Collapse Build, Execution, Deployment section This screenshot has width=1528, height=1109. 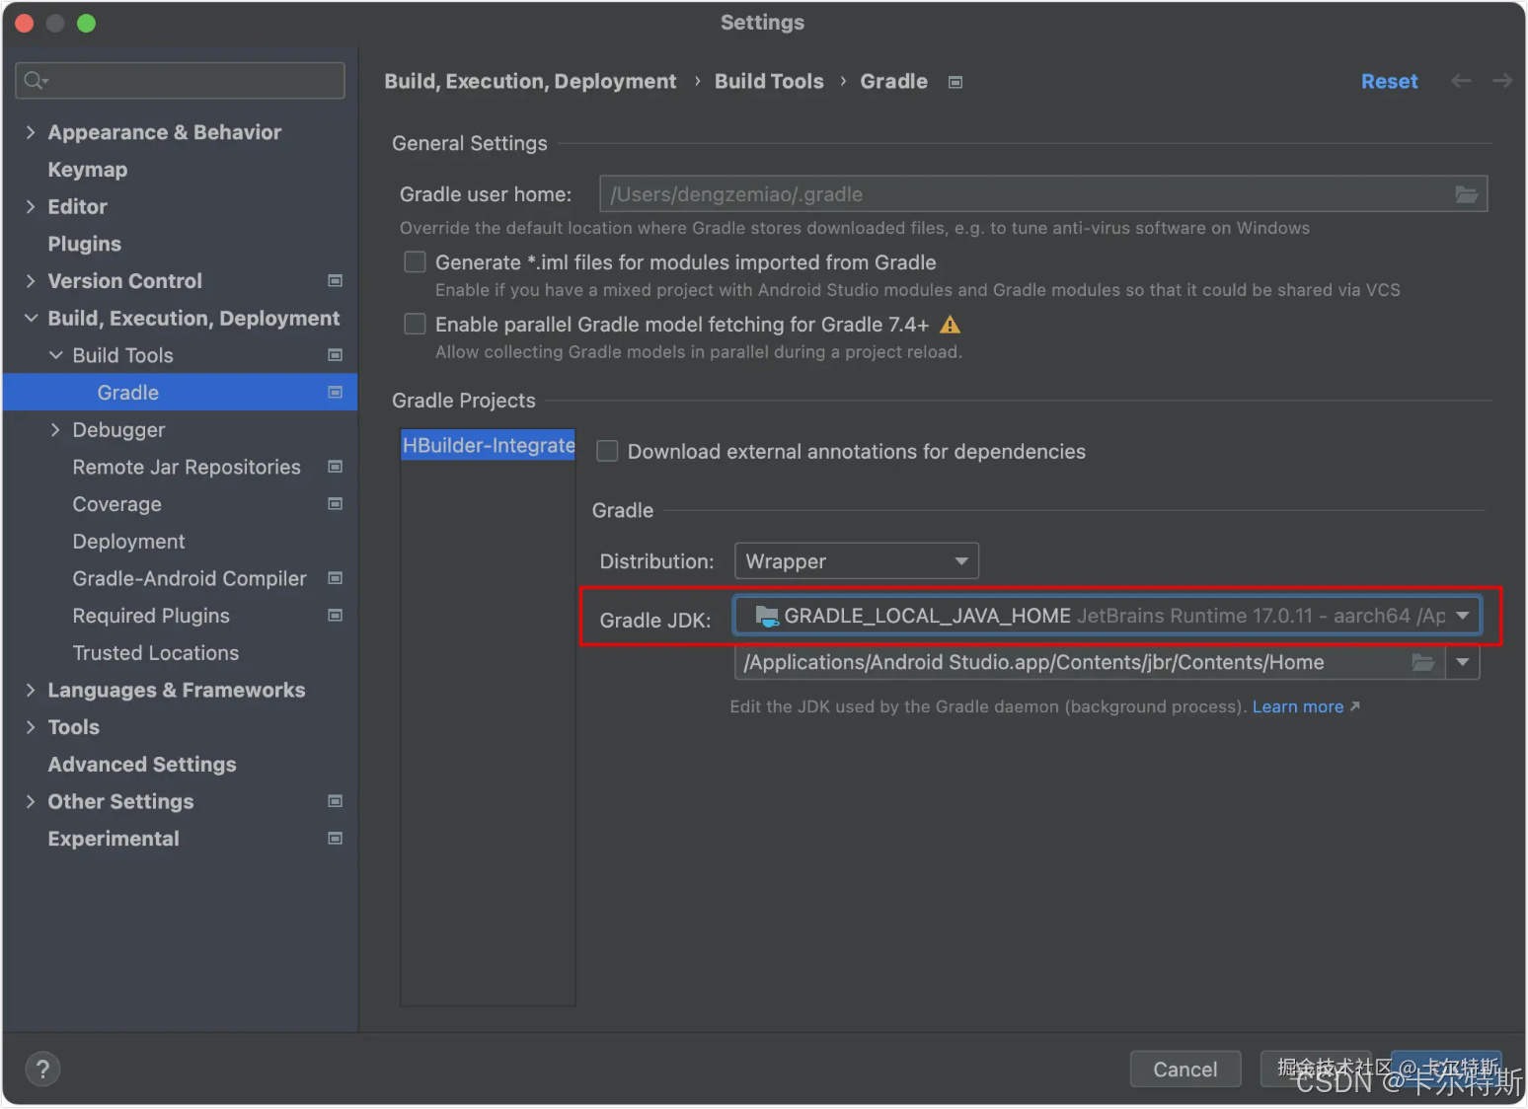click(x=31, y=318)
